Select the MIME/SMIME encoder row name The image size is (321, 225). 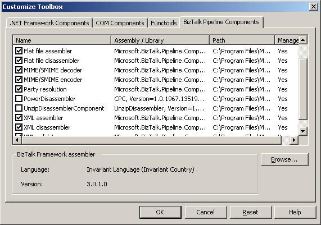[53, 80]
